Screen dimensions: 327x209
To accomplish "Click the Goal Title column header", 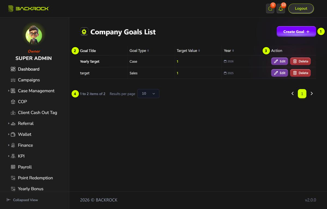I will pos(88,51).
